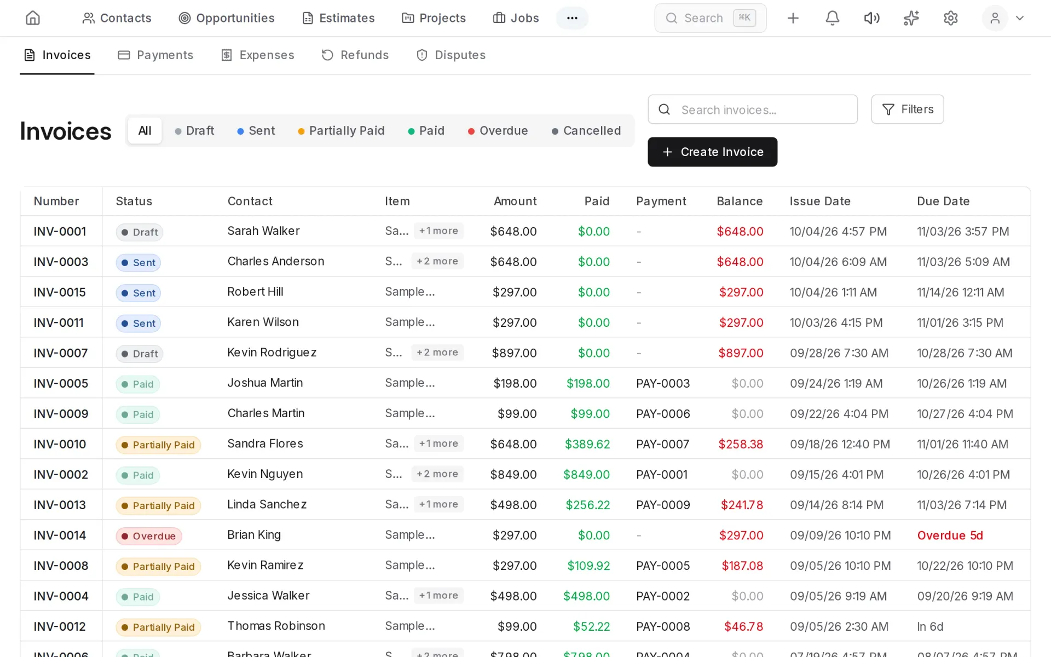
Task: Filter invoices by Sent status
Action: pyautogui.click(x=256, y=131)
